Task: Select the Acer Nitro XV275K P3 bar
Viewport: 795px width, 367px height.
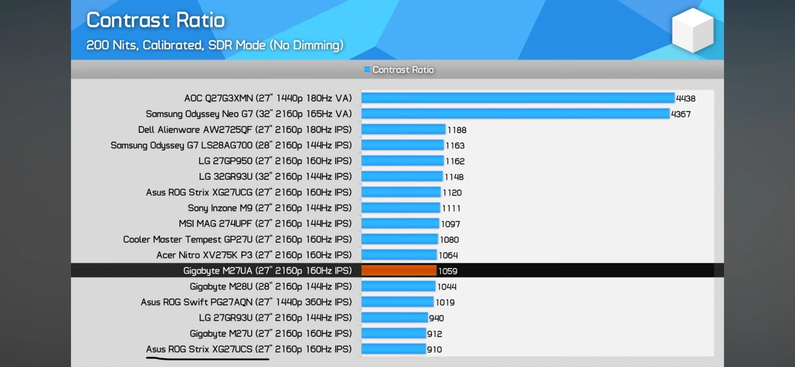Action: coord(399,255)
